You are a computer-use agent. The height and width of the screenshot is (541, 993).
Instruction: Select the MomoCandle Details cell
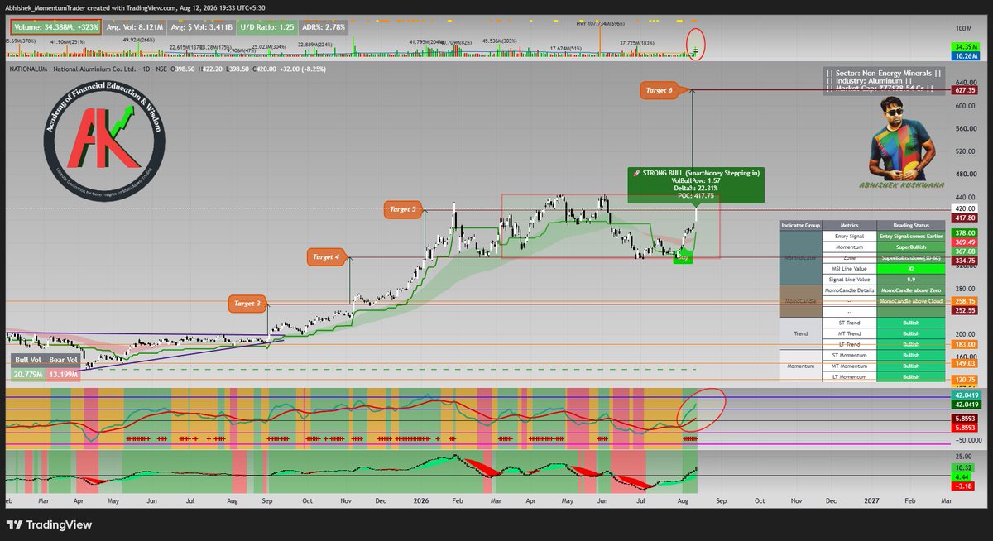(849, 290)
